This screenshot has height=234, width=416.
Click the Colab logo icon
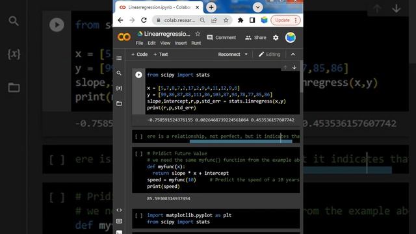[124, 37]
